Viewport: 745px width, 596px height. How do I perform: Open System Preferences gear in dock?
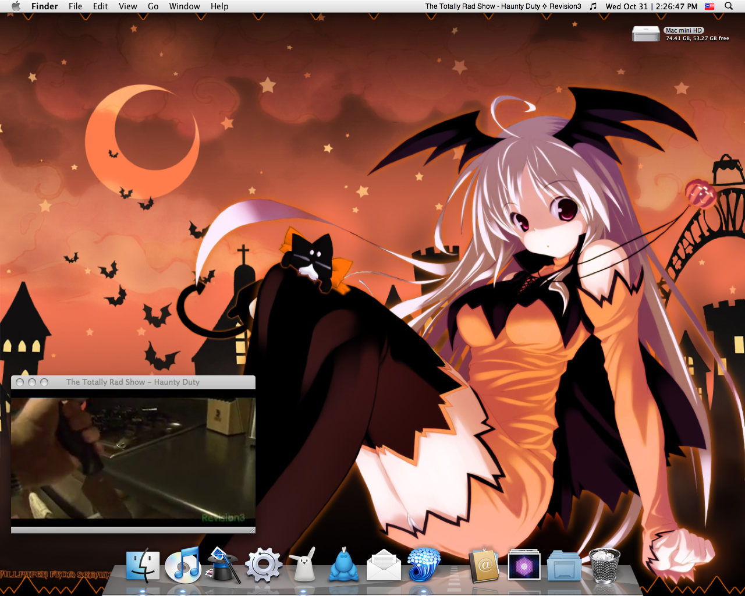264,565
